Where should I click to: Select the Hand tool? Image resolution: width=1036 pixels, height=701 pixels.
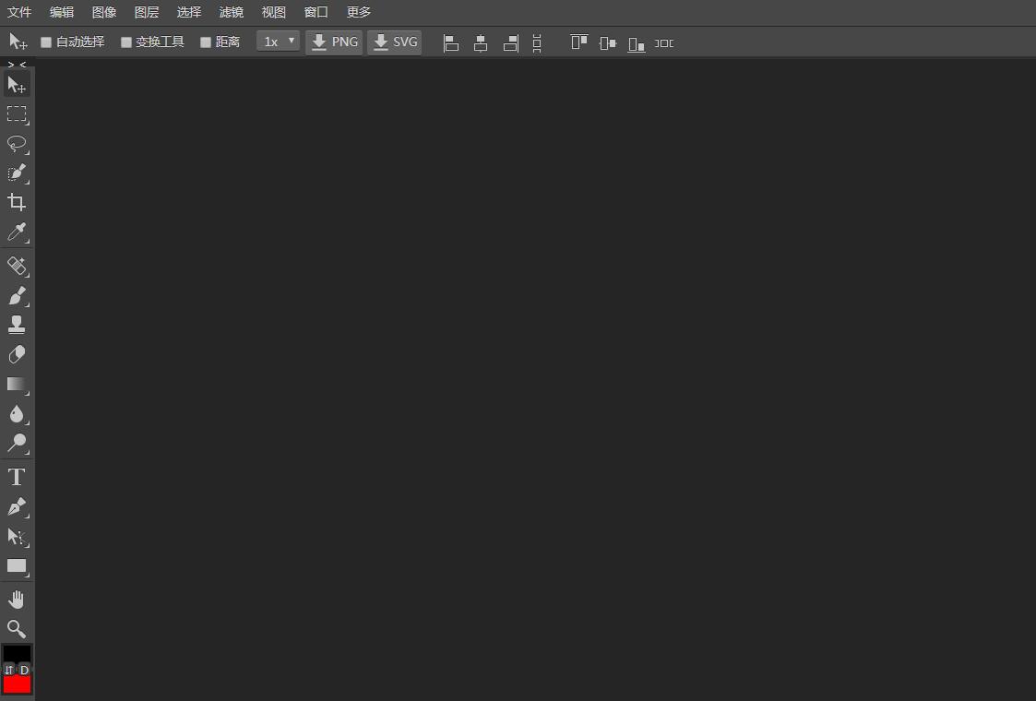coord(17,600)
